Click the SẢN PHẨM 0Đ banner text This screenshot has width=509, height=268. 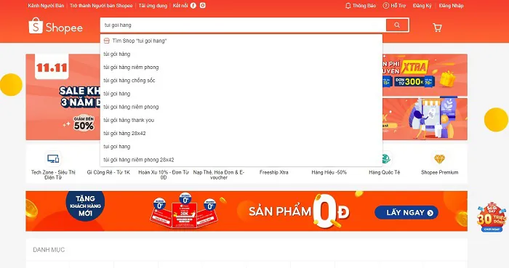(299, 212)
